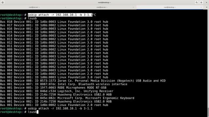Click the Bus 017 root hub line
This screenshot has width=209, height=117.
[54, 25]
